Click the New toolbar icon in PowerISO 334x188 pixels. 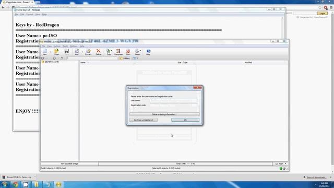[x=45, y=52]
